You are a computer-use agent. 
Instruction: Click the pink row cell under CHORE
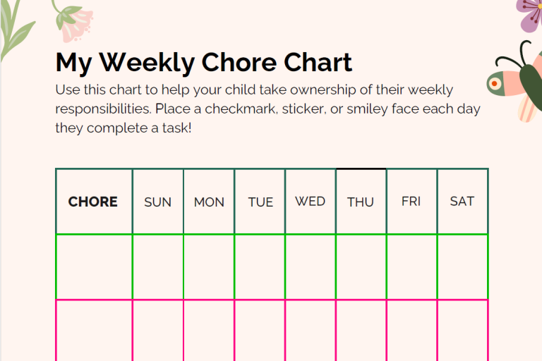[94, 331]
